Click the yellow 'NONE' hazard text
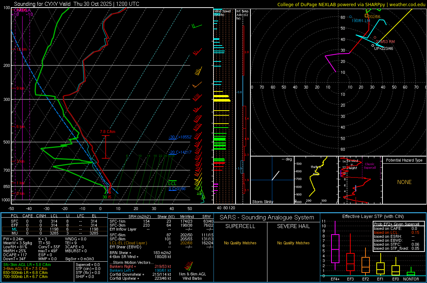 404,182
